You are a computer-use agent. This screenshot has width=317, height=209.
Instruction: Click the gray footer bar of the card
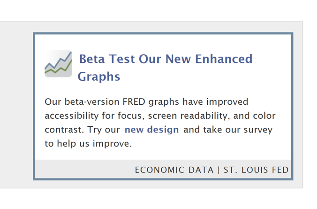tap(163, 169)
